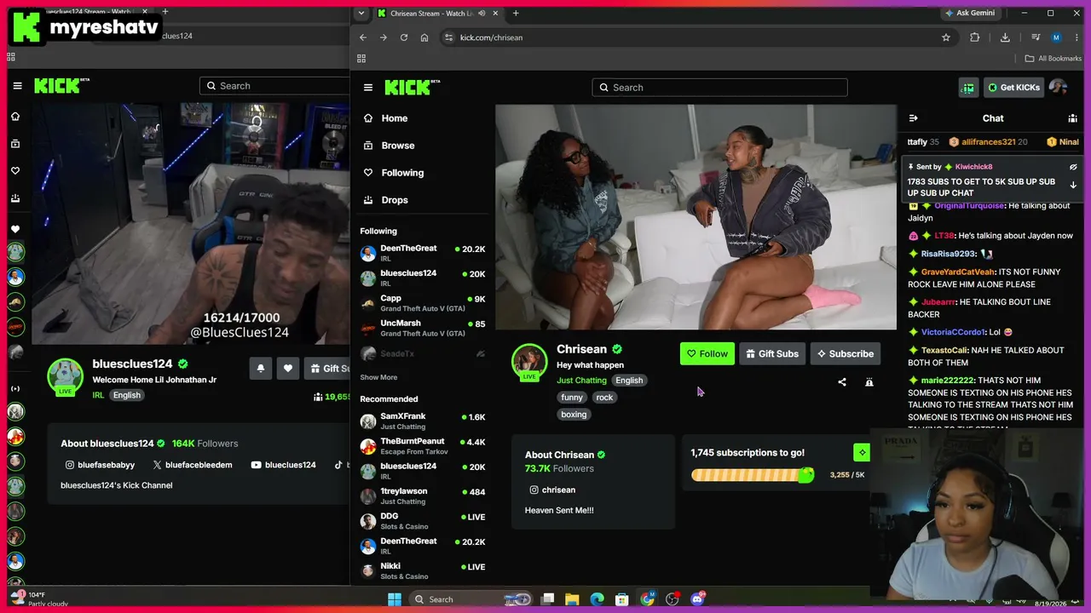Select the rock tag
Image resolution: width=1091 pixels, height=613 pixels.
(604, 398)
